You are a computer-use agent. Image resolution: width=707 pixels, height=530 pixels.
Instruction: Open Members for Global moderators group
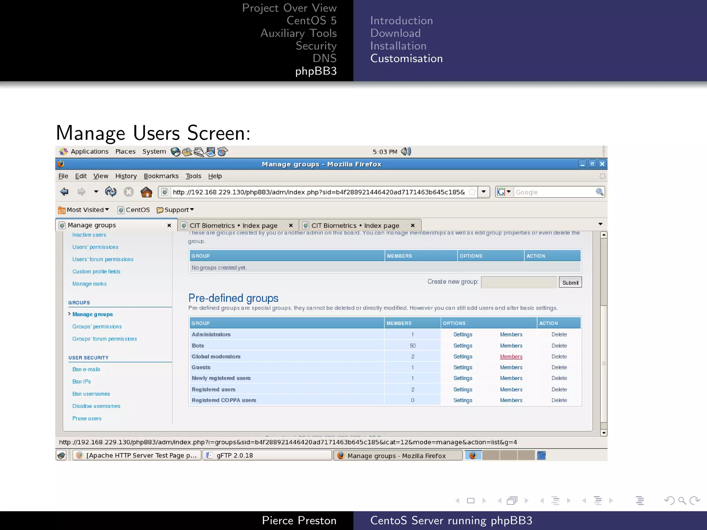point(511,356)
